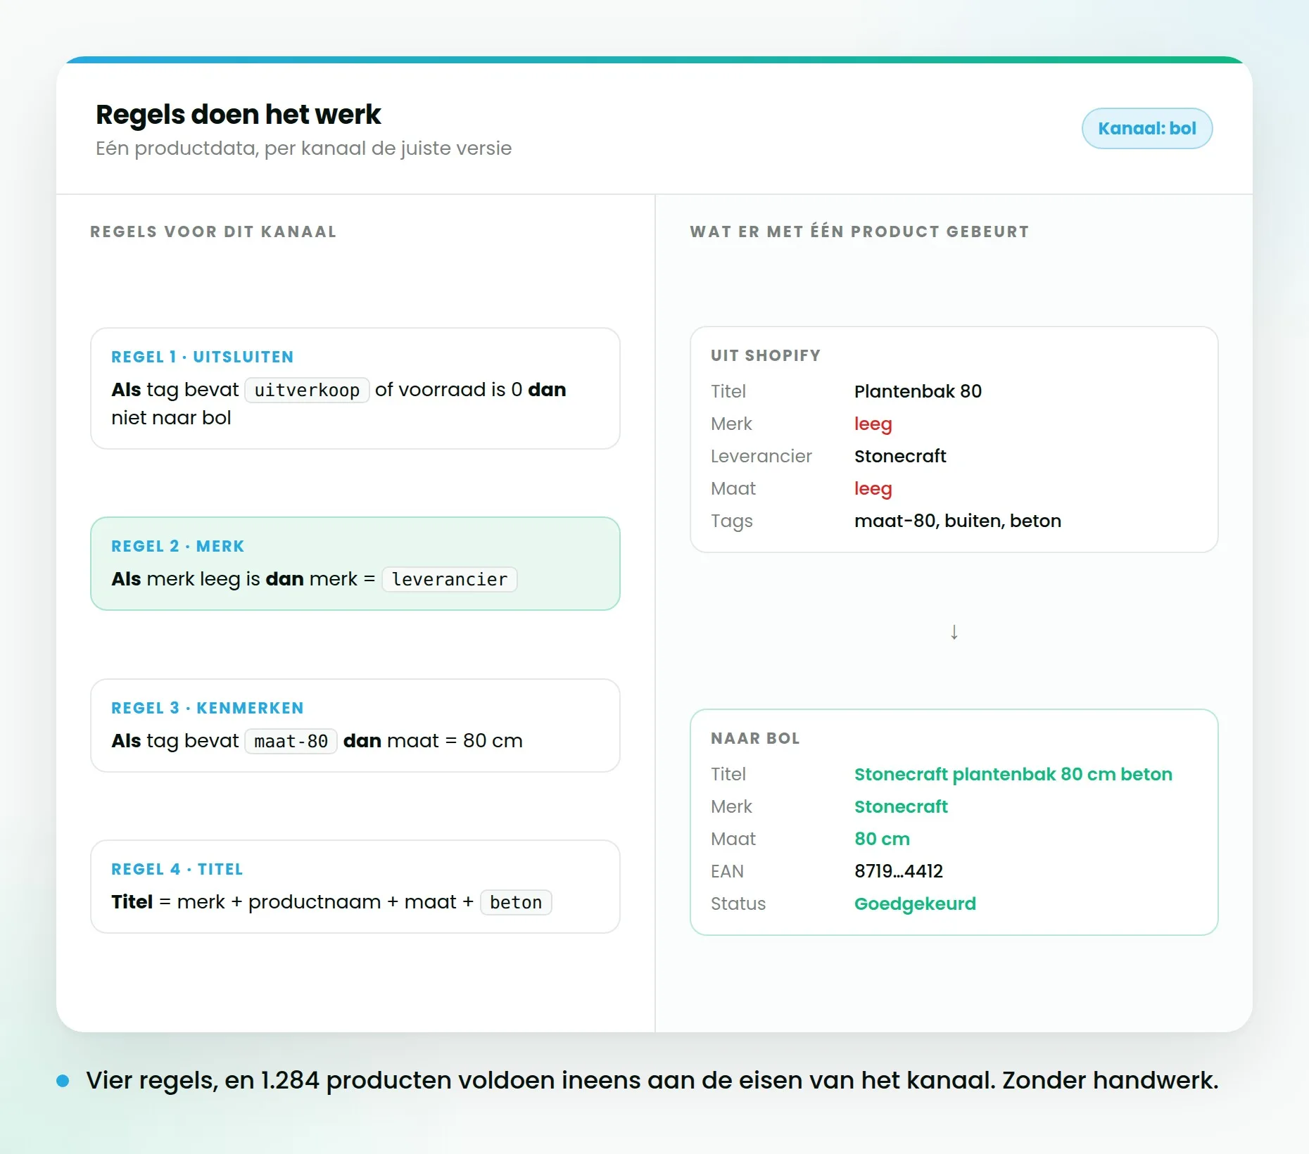The image size is (1309, 1154).
Task: Select the EAN value 8719…4412
Action: click(898, 871)
